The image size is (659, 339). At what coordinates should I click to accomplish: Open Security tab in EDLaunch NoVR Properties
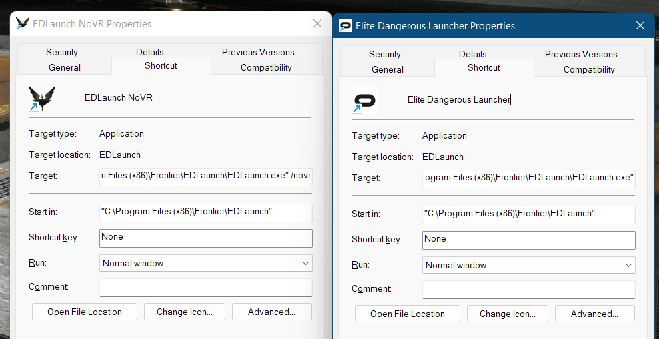click(62, 52)
